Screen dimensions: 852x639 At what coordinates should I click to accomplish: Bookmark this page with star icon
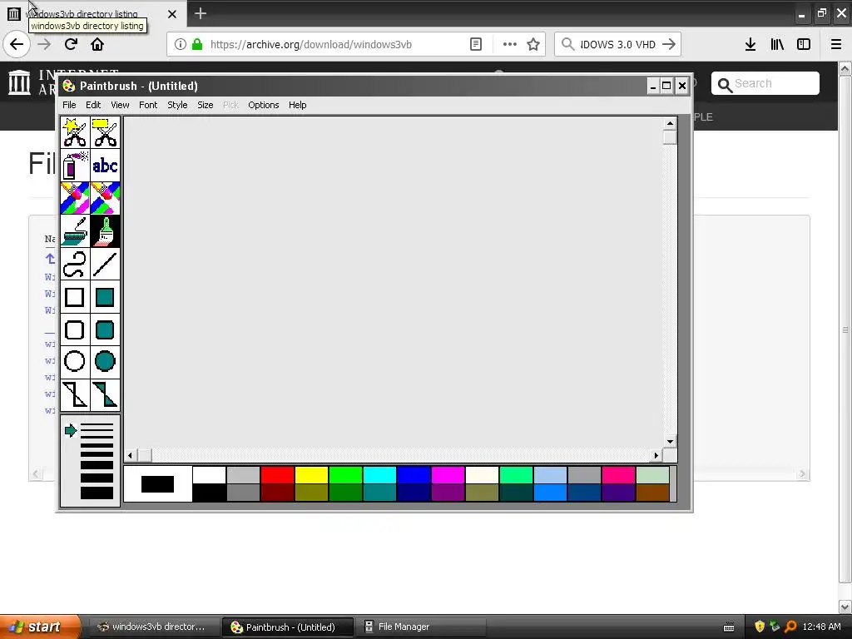pos(533,45)
